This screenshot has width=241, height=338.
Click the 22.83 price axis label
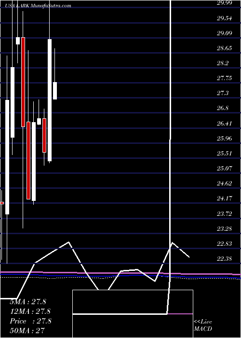coord(224,243)
